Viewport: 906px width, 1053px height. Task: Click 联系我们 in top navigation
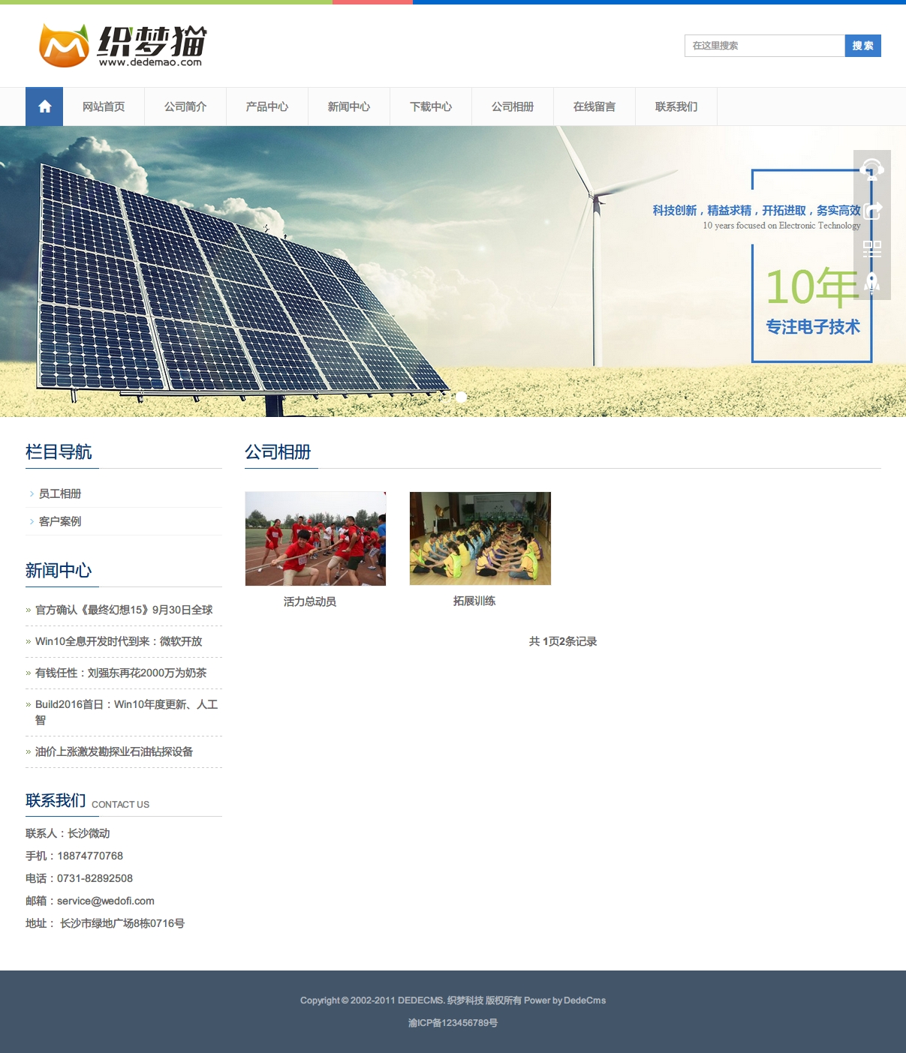click(676, 106)
